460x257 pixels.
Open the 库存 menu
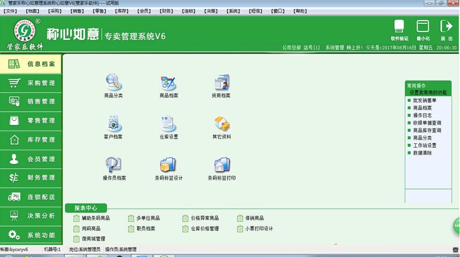tap(122, 11)
